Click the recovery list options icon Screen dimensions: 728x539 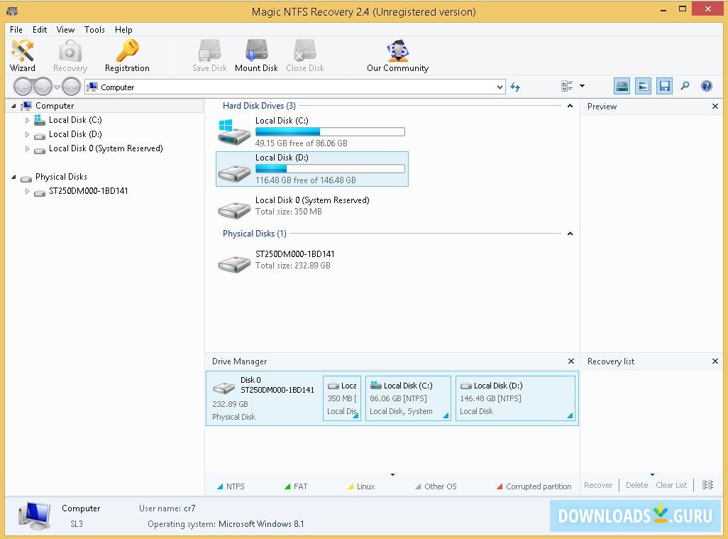(x=707, y=485)
